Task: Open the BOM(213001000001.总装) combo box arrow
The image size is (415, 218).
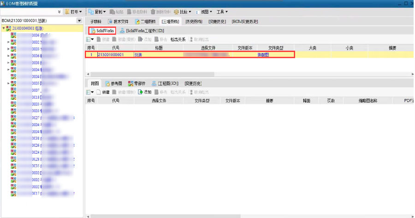Action: click(x=79, y=21)
